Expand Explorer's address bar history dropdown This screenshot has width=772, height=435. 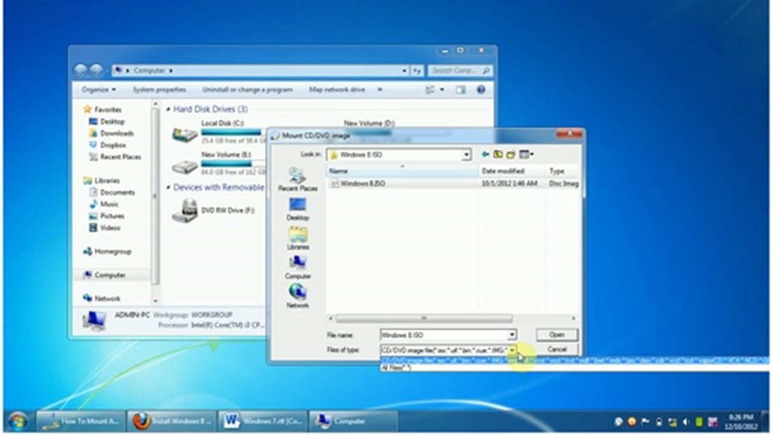[405, 71]
